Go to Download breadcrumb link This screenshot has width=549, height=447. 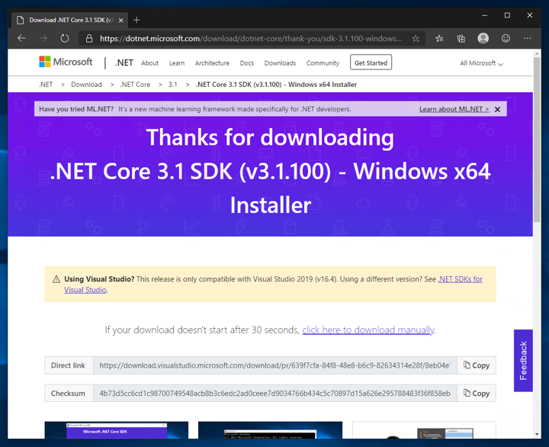[x=86, y=85]
